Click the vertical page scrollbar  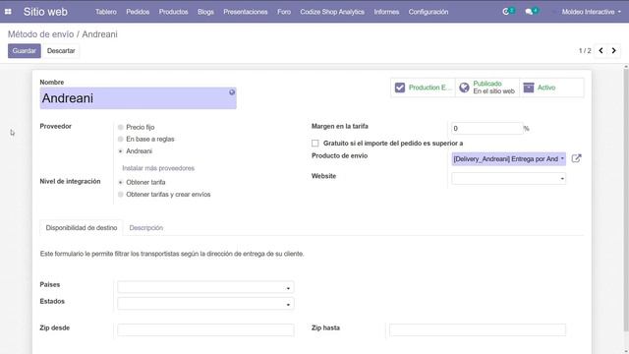626,201
